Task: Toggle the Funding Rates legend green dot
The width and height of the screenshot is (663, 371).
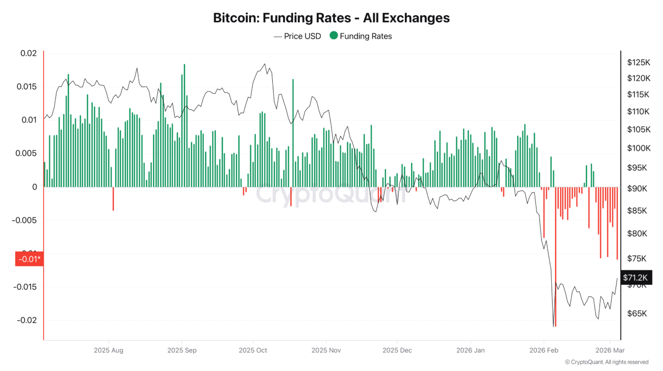Action: (334, 36)
